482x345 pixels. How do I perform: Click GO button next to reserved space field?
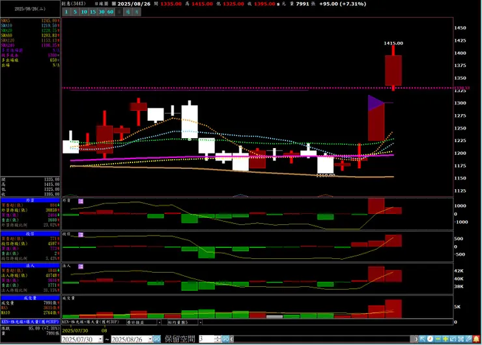225,339
